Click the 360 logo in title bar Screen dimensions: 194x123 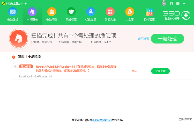tap(3, 3)
